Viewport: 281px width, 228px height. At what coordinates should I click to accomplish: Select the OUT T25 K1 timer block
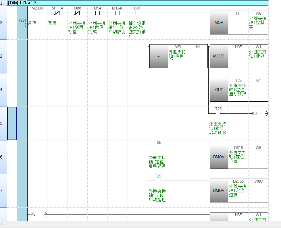pyautogui.click(x=238, y=90)
